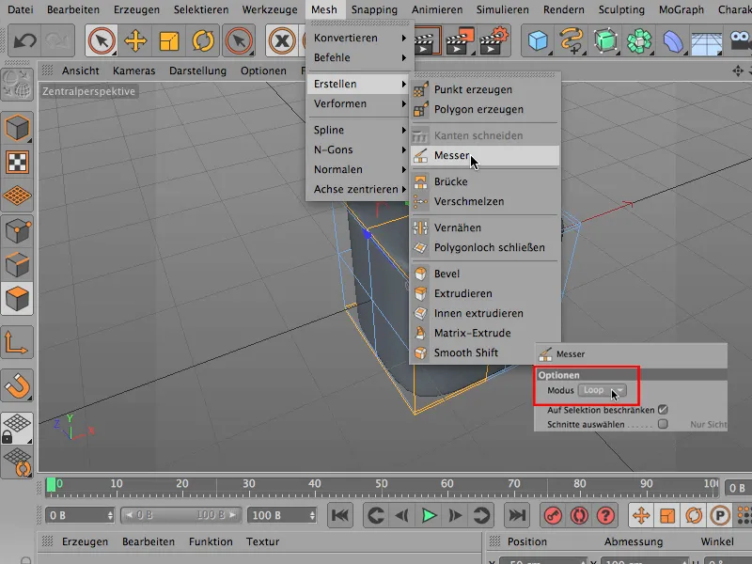Enable the Workplane grid mode icon
This screenshot has height=564, width=752.
(17, 196)
